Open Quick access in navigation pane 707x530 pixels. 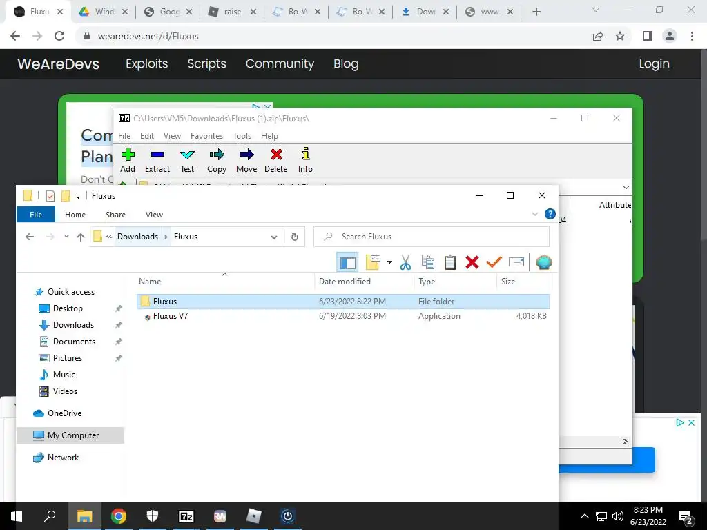(71, 292)
